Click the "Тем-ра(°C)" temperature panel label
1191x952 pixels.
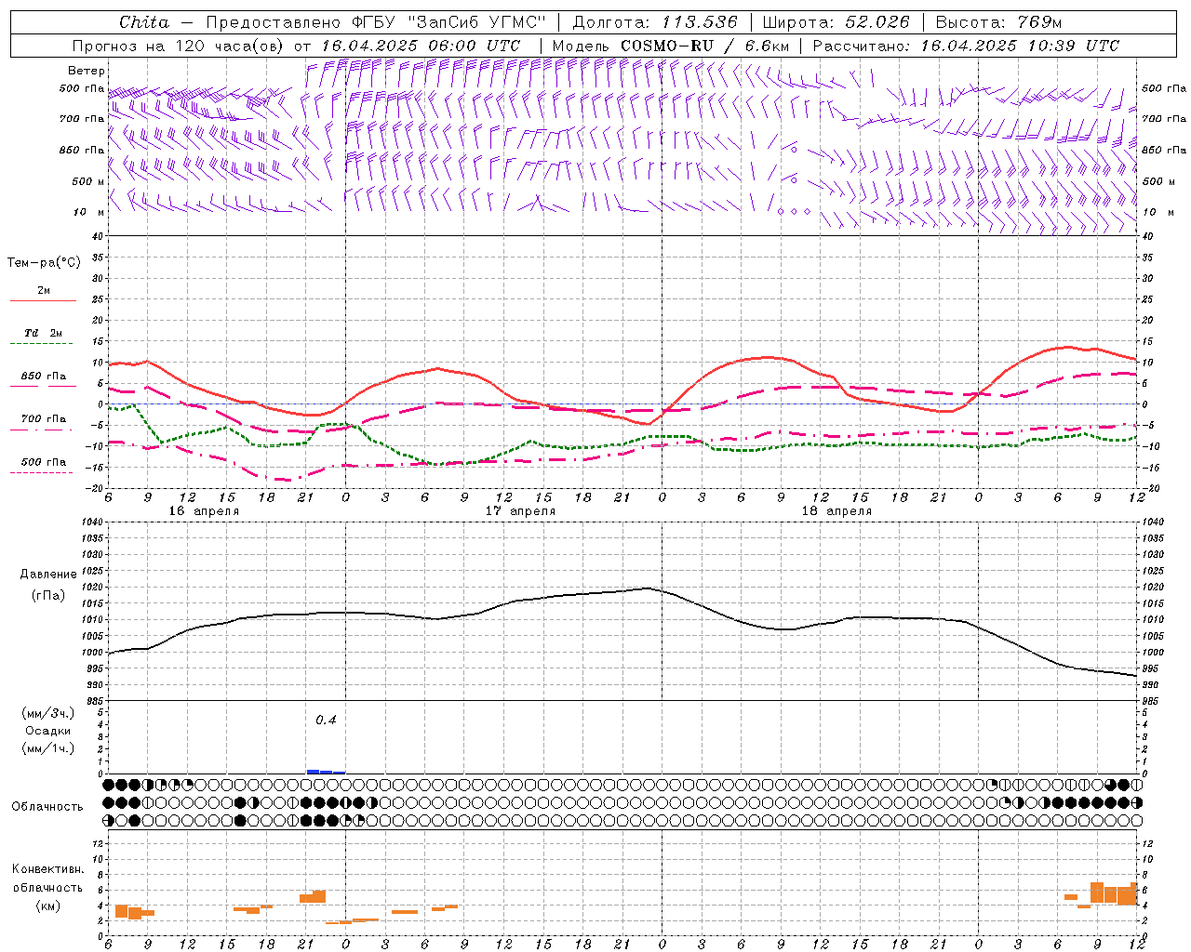pyautogui.click(x=44, y=263)
